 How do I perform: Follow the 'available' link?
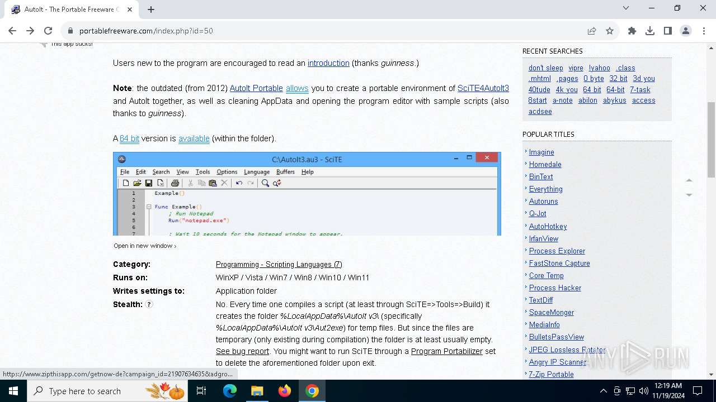194,138
